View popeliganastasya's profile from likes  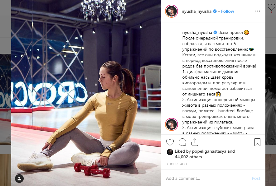pyautogui.click(x=209, y=151)
